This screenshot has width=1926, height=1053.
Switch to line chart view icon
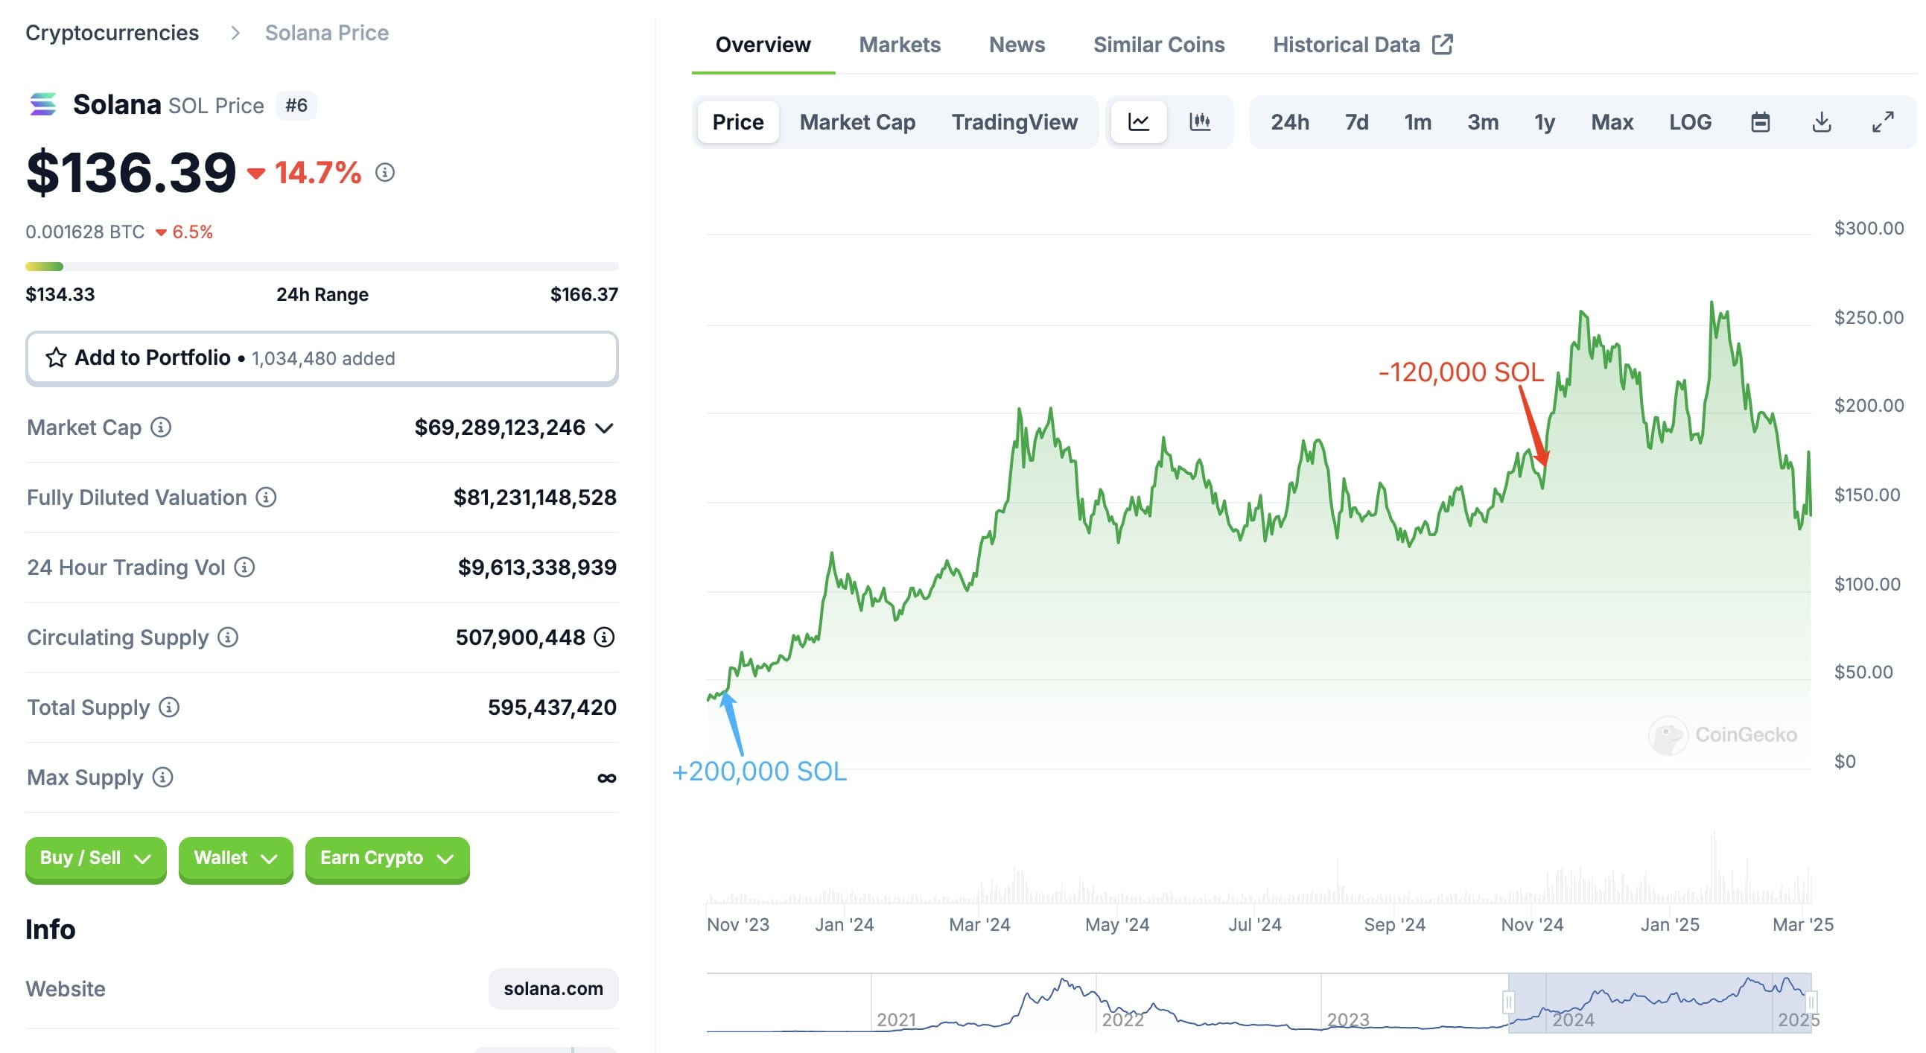pos(1138,122)
